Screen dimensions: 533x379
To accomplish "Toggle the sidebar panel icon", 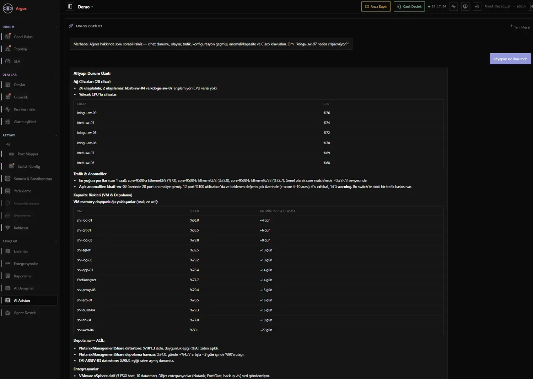I will coord(70,6).
